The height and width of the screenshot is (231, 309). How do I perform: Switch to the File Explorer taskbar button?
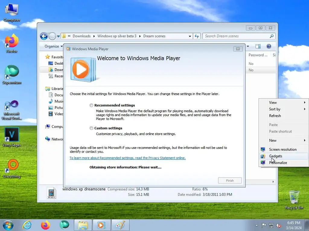click(83, 225)
